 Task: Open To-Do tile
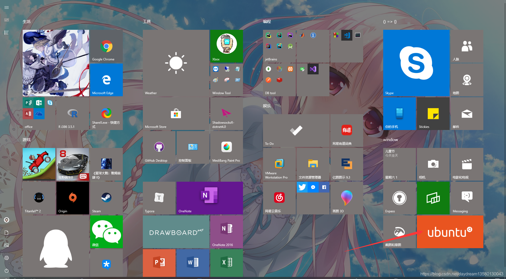(296, 131)
